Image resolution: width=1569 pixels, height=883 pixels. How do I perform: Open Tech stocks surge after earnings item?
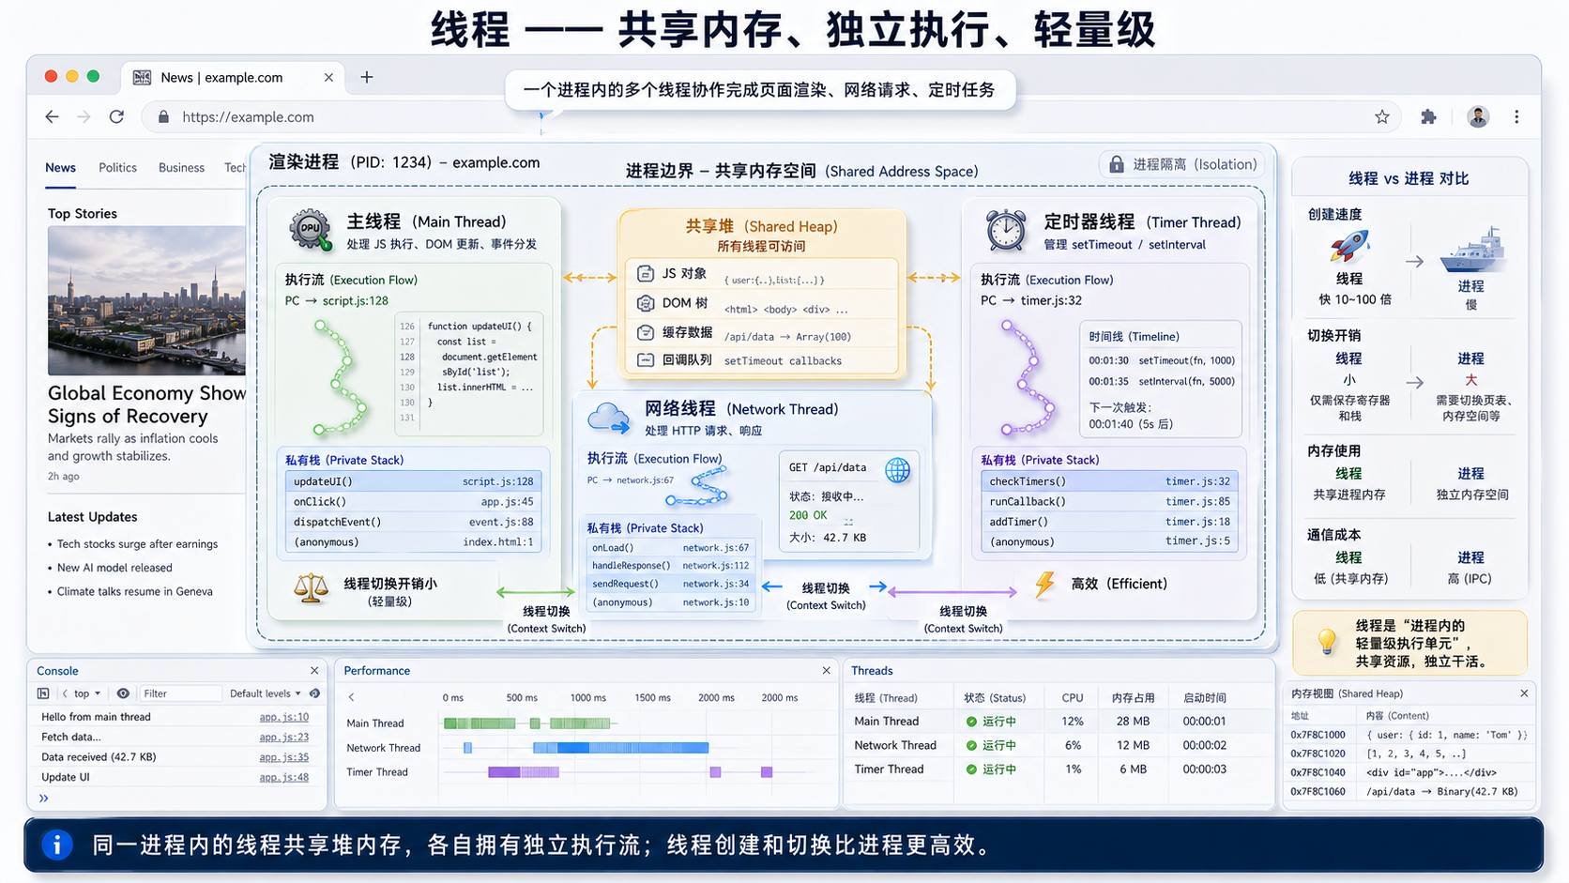tap(137, 544)
